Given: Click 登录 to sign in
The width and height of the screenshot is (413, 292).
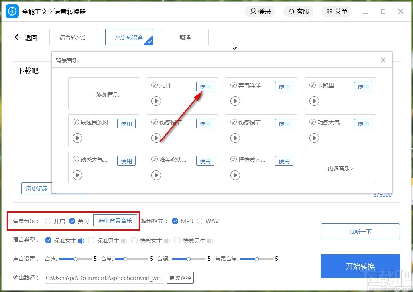Looking at the screenshot, I should 260,11.
